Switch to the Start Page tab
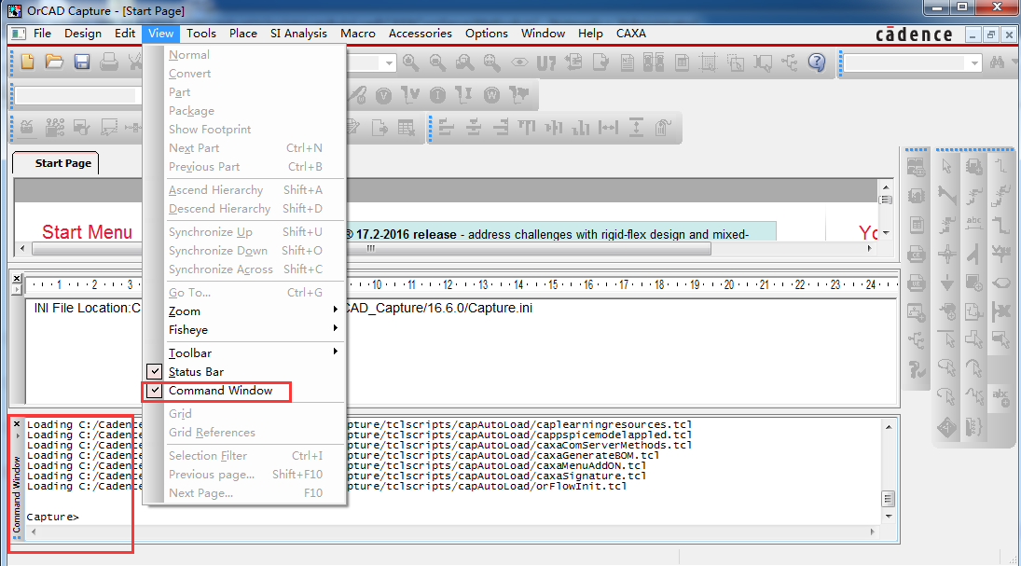This screenshot has height=566, width=1021. [x=56, y=163]
